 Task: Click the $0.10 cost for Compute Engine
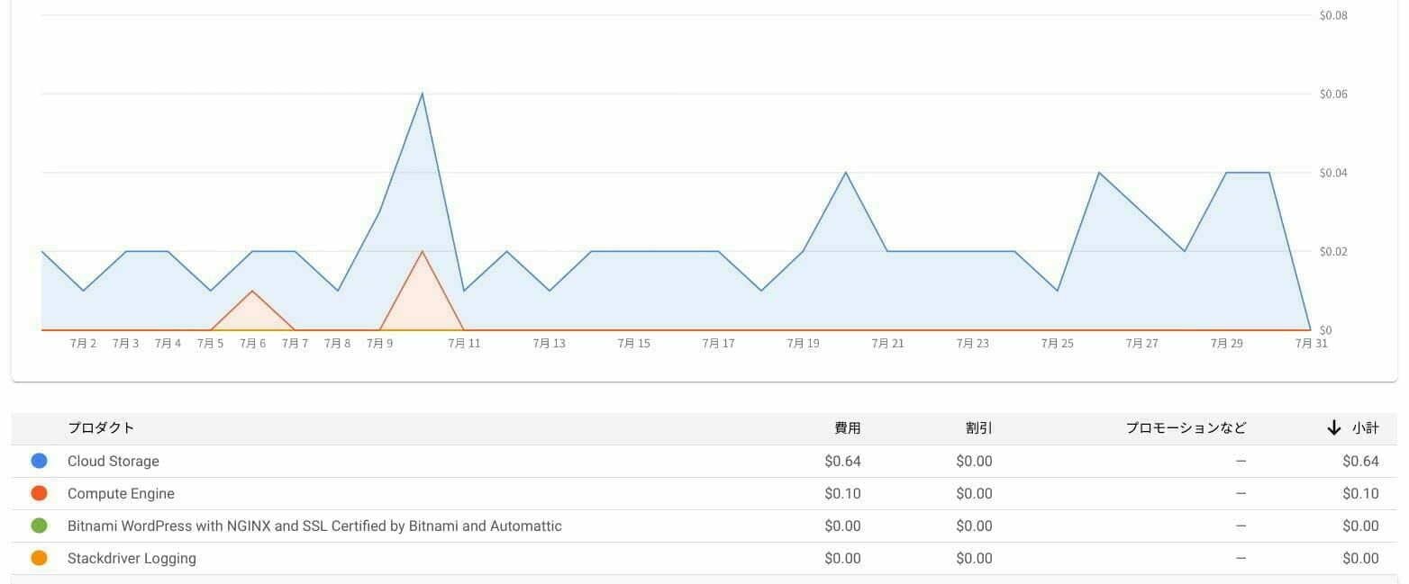(842, 493)
